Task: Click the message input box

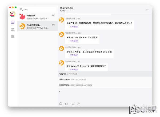Action: (105, 95)
